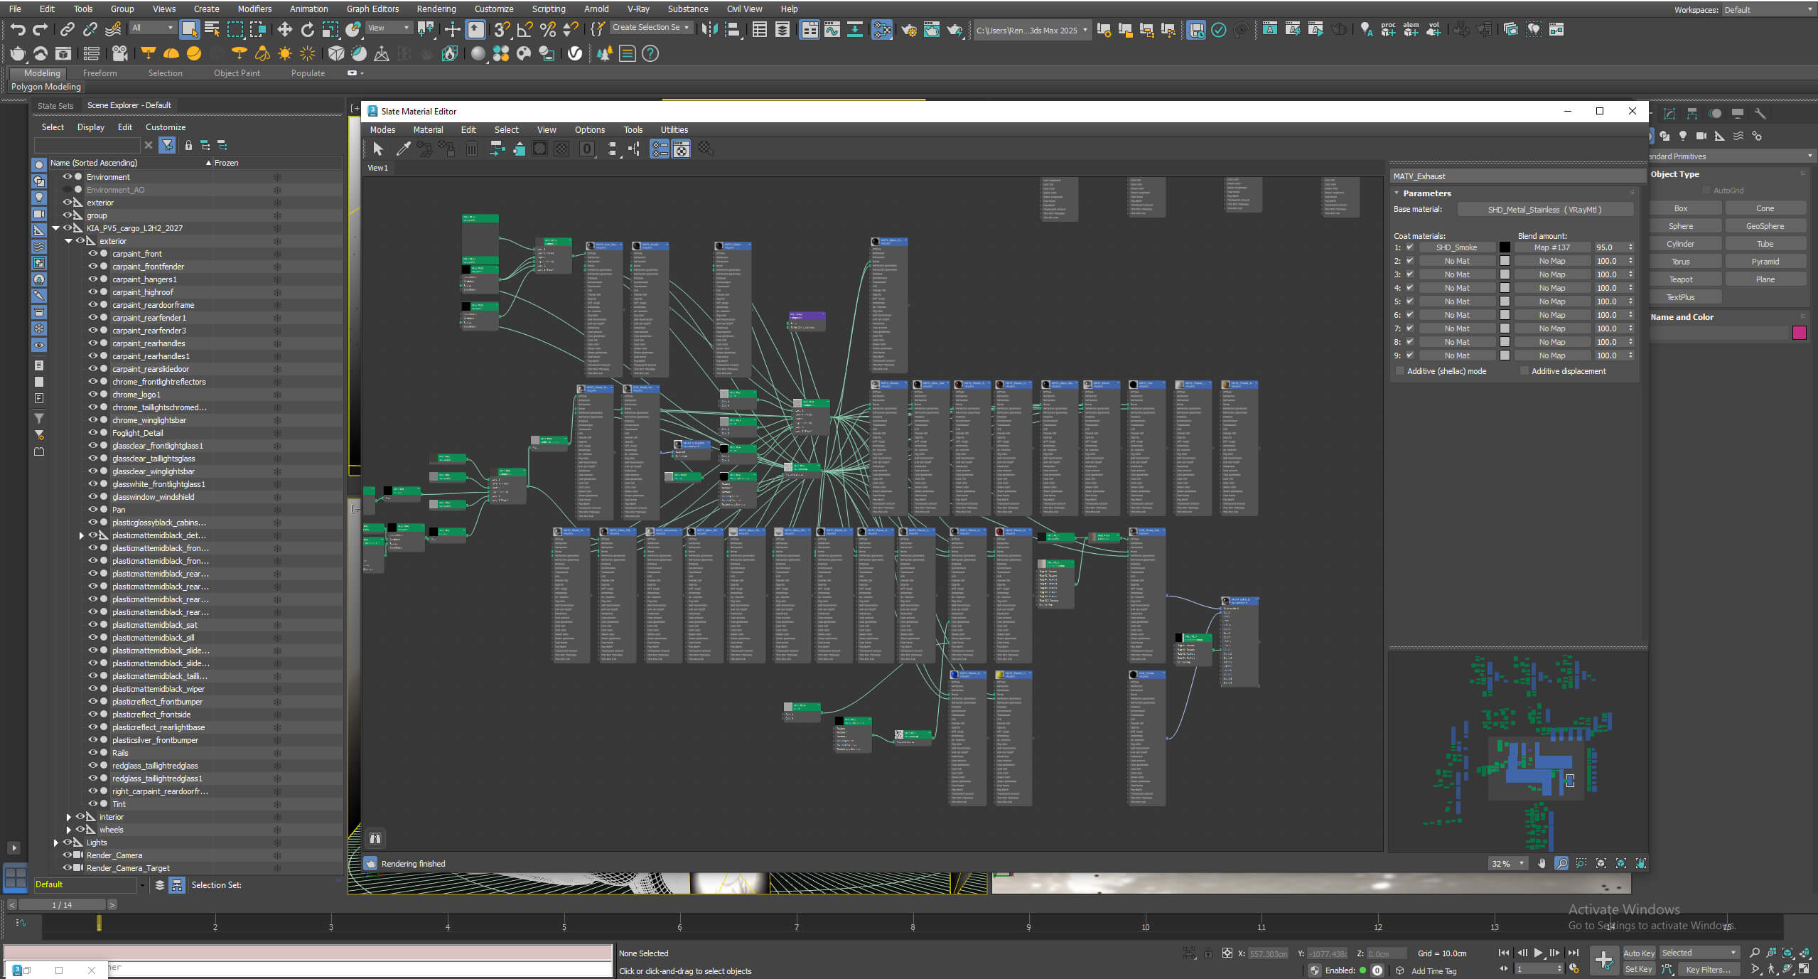1818x979 pixels.
Task: Create a teapot from the shelf toolbar
Action: click(x=17, y=53)
